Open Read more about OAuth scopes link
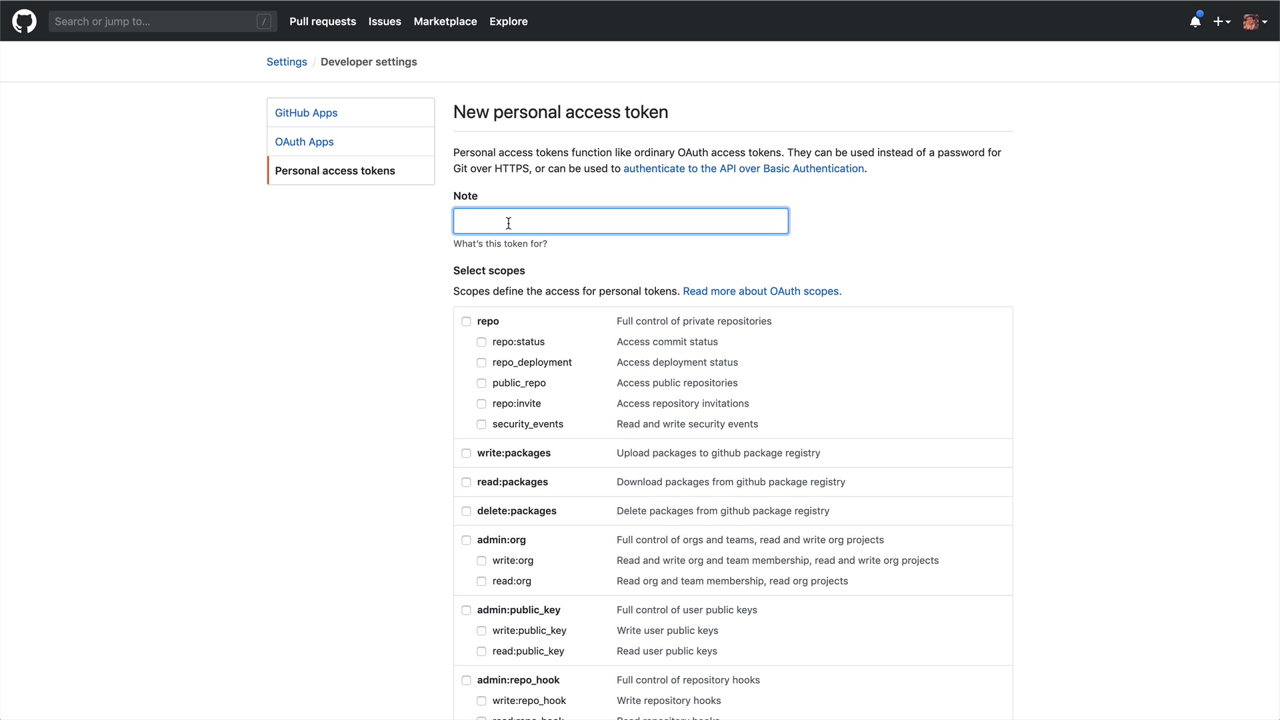1280x720 pixels. pos(762,291)
